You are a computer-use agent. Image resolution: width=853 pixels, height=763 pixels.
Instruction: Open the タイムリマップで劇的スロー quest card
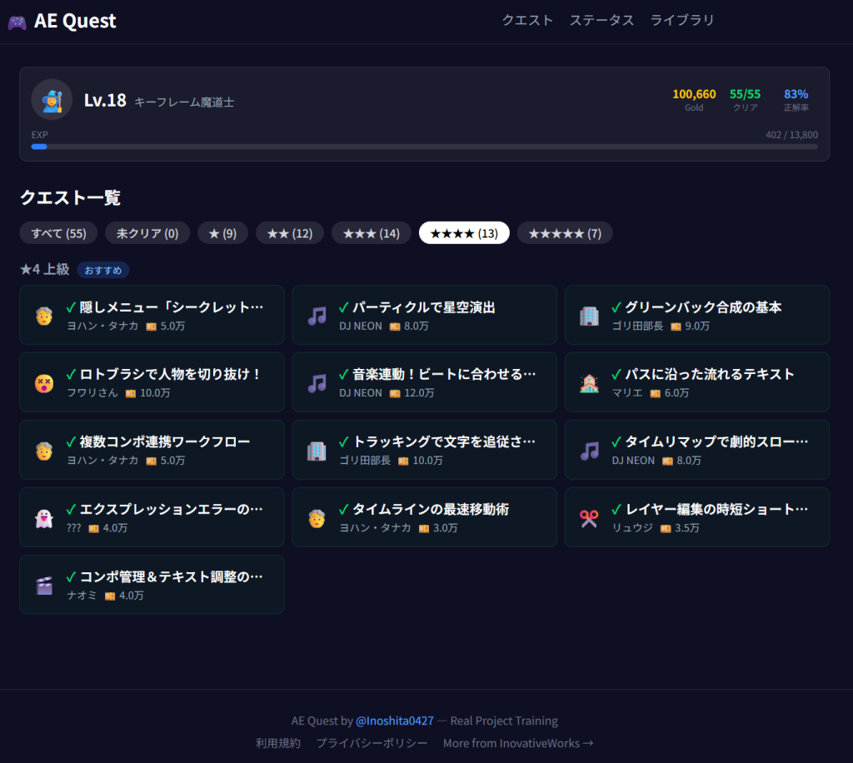click(697, 450)
